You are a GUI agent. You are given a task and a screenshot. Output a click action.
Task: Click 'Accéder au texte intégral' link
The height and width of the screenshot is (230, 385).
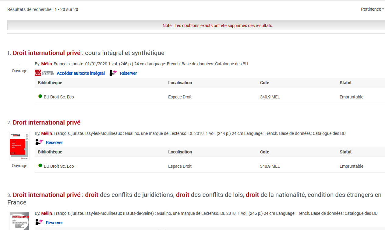pyautogui.click(x=81, y=73)
